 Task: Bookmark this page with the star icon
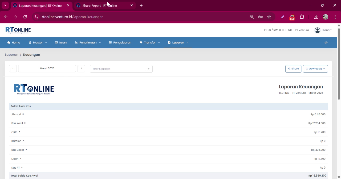point(269,17)
